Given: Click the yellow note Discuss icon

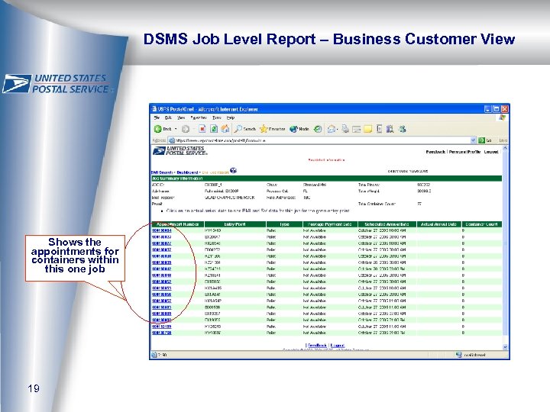Looking at the screenshot, I should point(367,129).
